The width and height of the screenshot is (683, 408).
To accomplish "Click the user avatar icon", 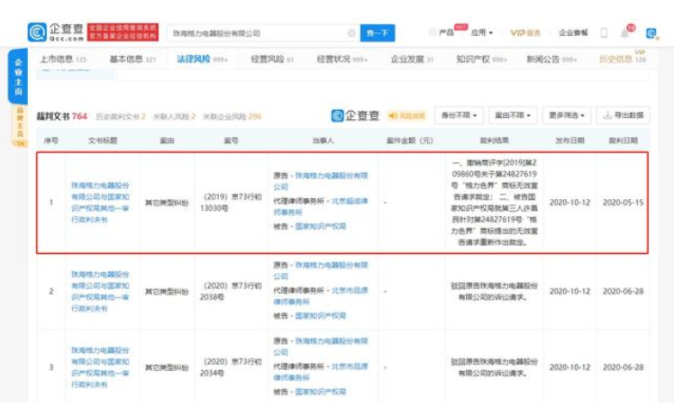I will [x=651, y=33].
